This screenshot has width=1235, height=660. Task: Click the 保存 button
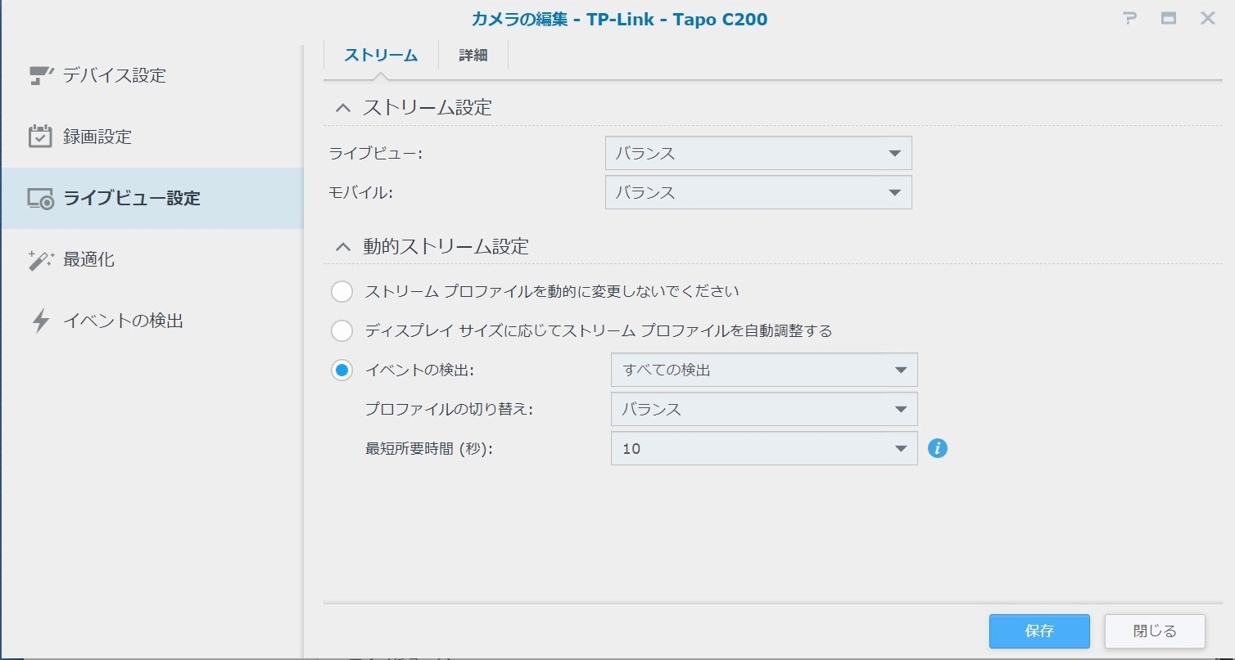coord(1038,631)
